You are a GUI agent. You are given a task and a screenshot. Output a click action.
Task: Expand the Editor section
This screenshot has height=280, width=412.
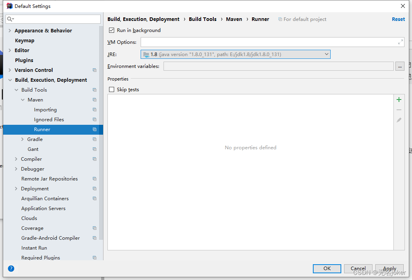10,50
